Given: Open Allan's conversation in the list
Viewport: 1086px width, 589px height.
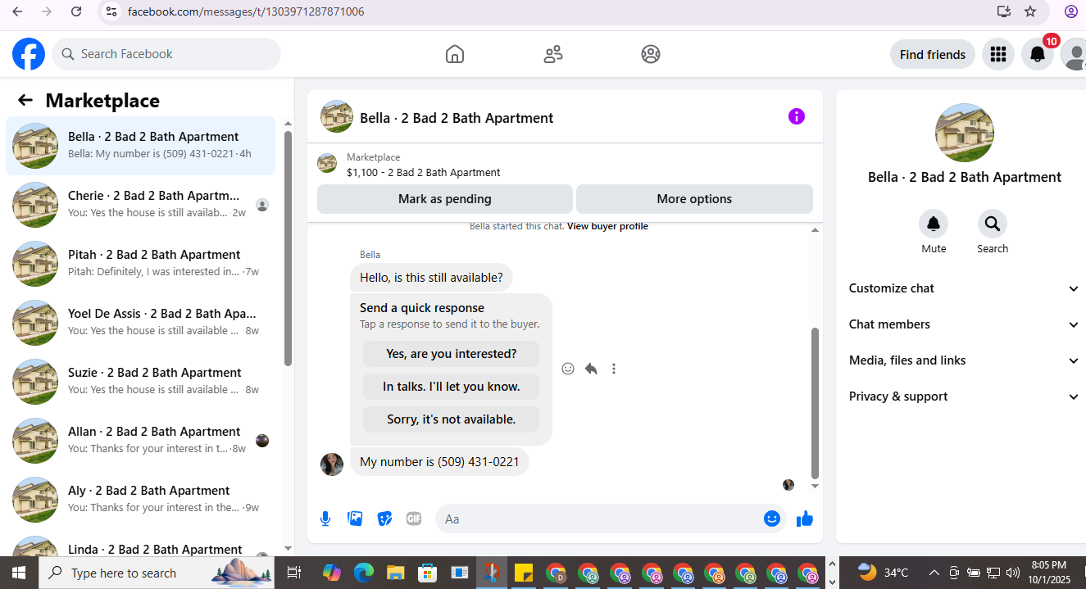Looking at the screenshot, I should pos(141,441).
